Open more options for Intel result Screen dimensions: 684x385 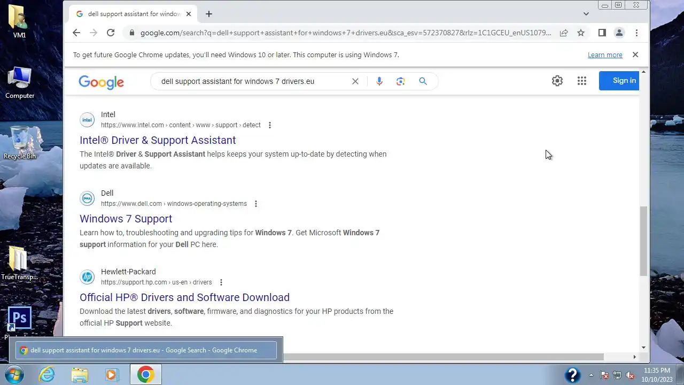(270, 125)
